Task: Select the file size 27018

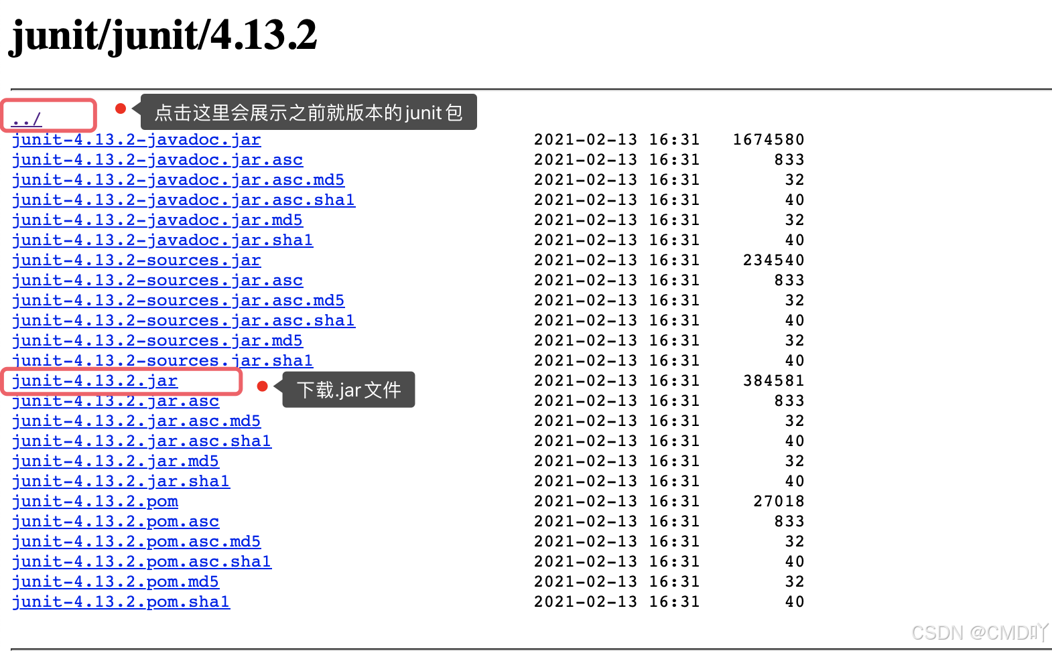Action: (779, 501)
